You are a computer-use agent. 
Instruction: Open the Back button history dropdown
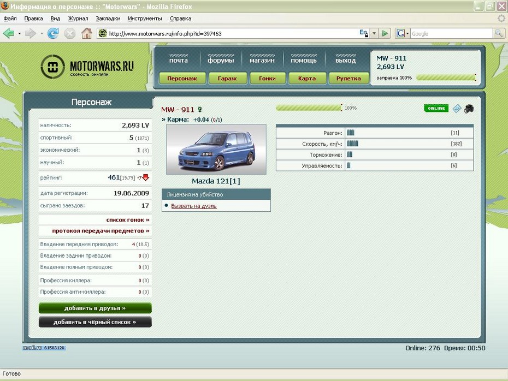coord(20,33)
